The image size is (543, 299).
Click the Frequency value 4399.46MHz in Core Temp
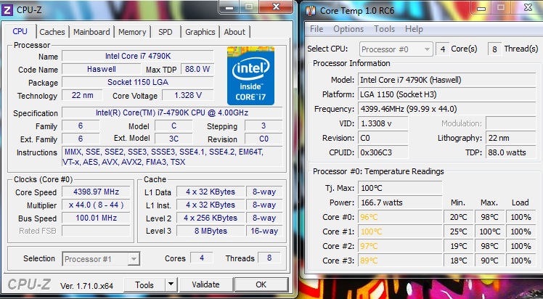(x=446, y=109)
